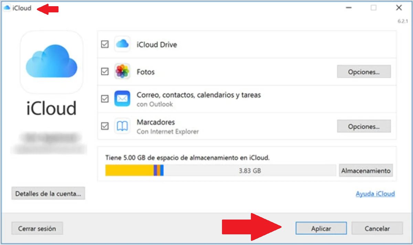This screenshot has height=245, width=413.
Task: Click the 3.83 GB free storage bar
Action: click(x=250, y=170)
